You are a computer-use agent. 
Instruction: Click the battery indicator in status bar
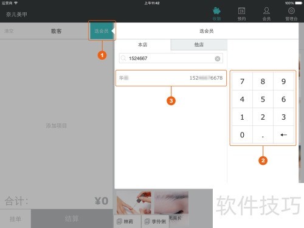tap(299, 3)
